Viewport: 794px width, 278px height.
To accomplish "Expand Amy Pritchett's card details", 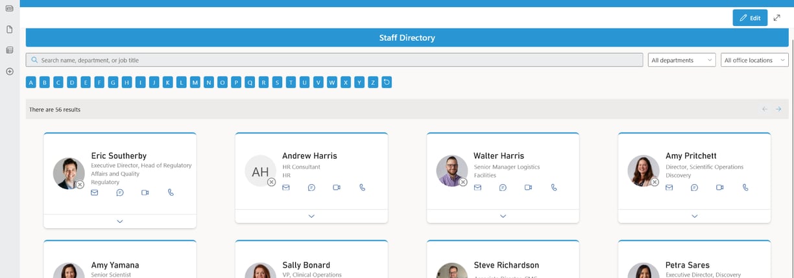I will pyautogui.click(x=695, y=216).
